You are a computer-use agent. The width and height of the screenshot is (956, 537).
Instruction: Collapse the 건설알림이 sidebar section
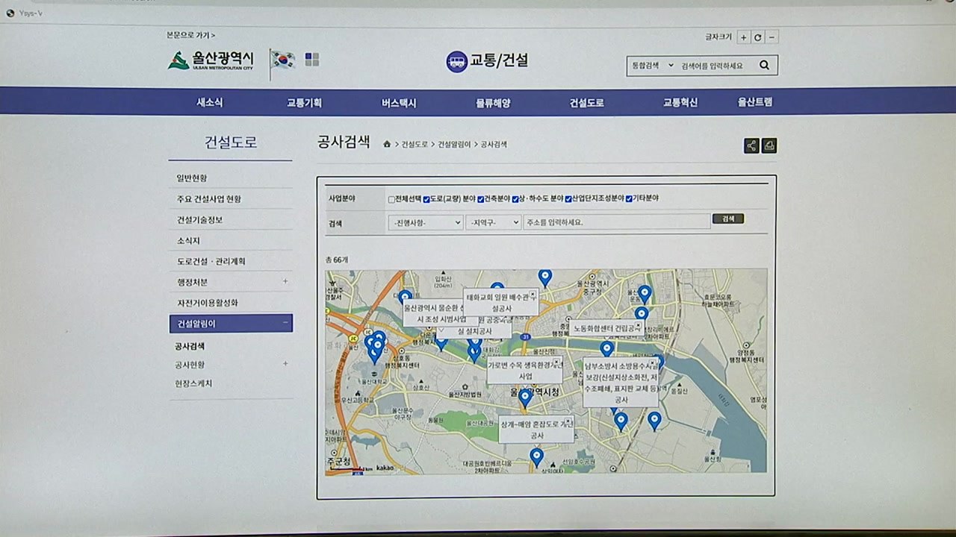[285, 323]
